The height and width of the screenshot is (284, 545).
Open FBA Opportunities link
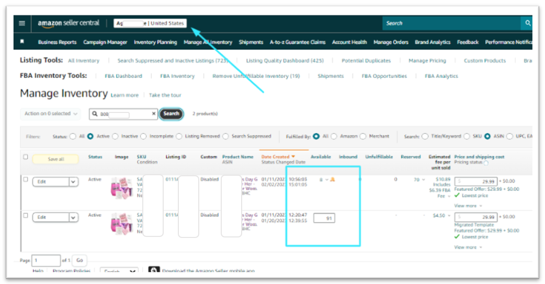384,76
